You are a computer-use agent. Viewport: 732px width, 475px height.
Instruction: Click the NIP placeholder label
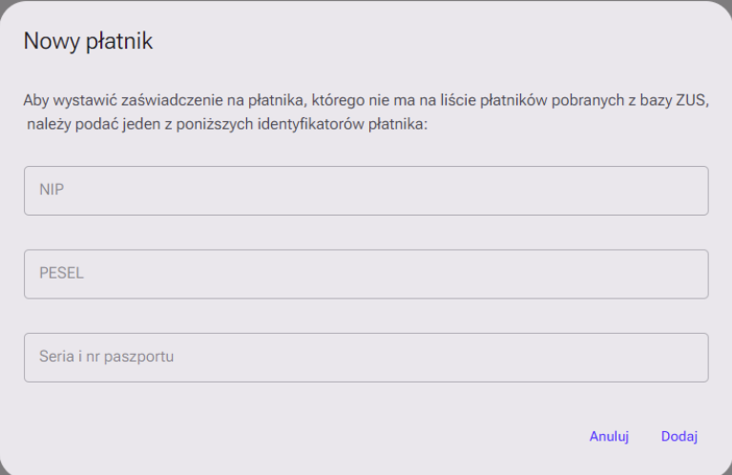click(51, 191)
